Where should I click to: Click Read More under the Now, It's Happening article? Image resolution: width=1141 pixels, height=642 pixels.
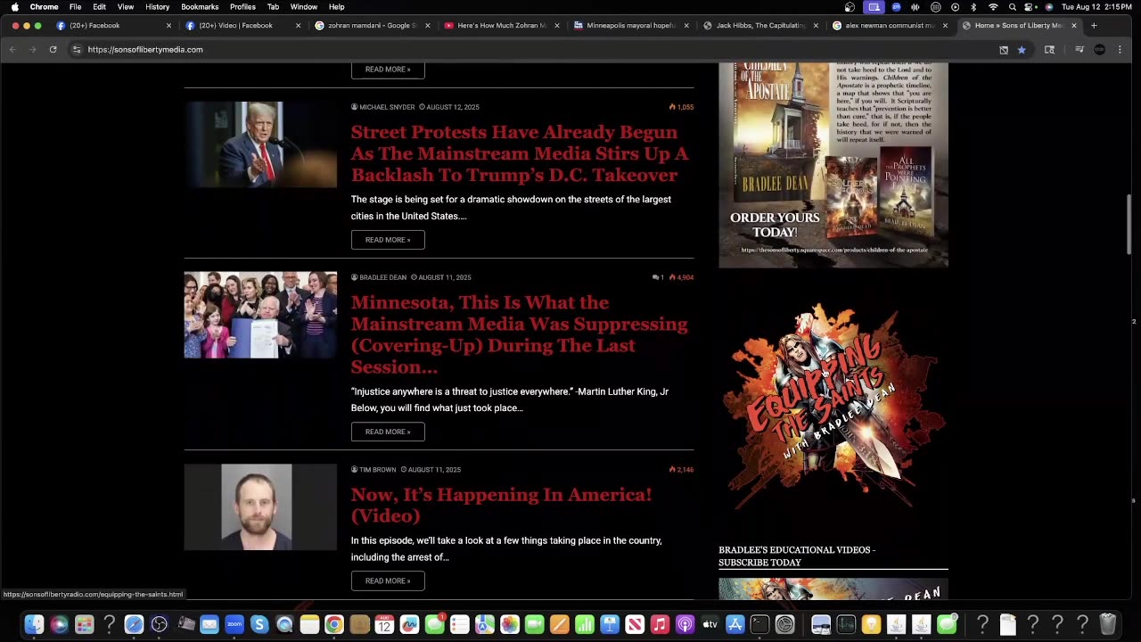(388, 580)
